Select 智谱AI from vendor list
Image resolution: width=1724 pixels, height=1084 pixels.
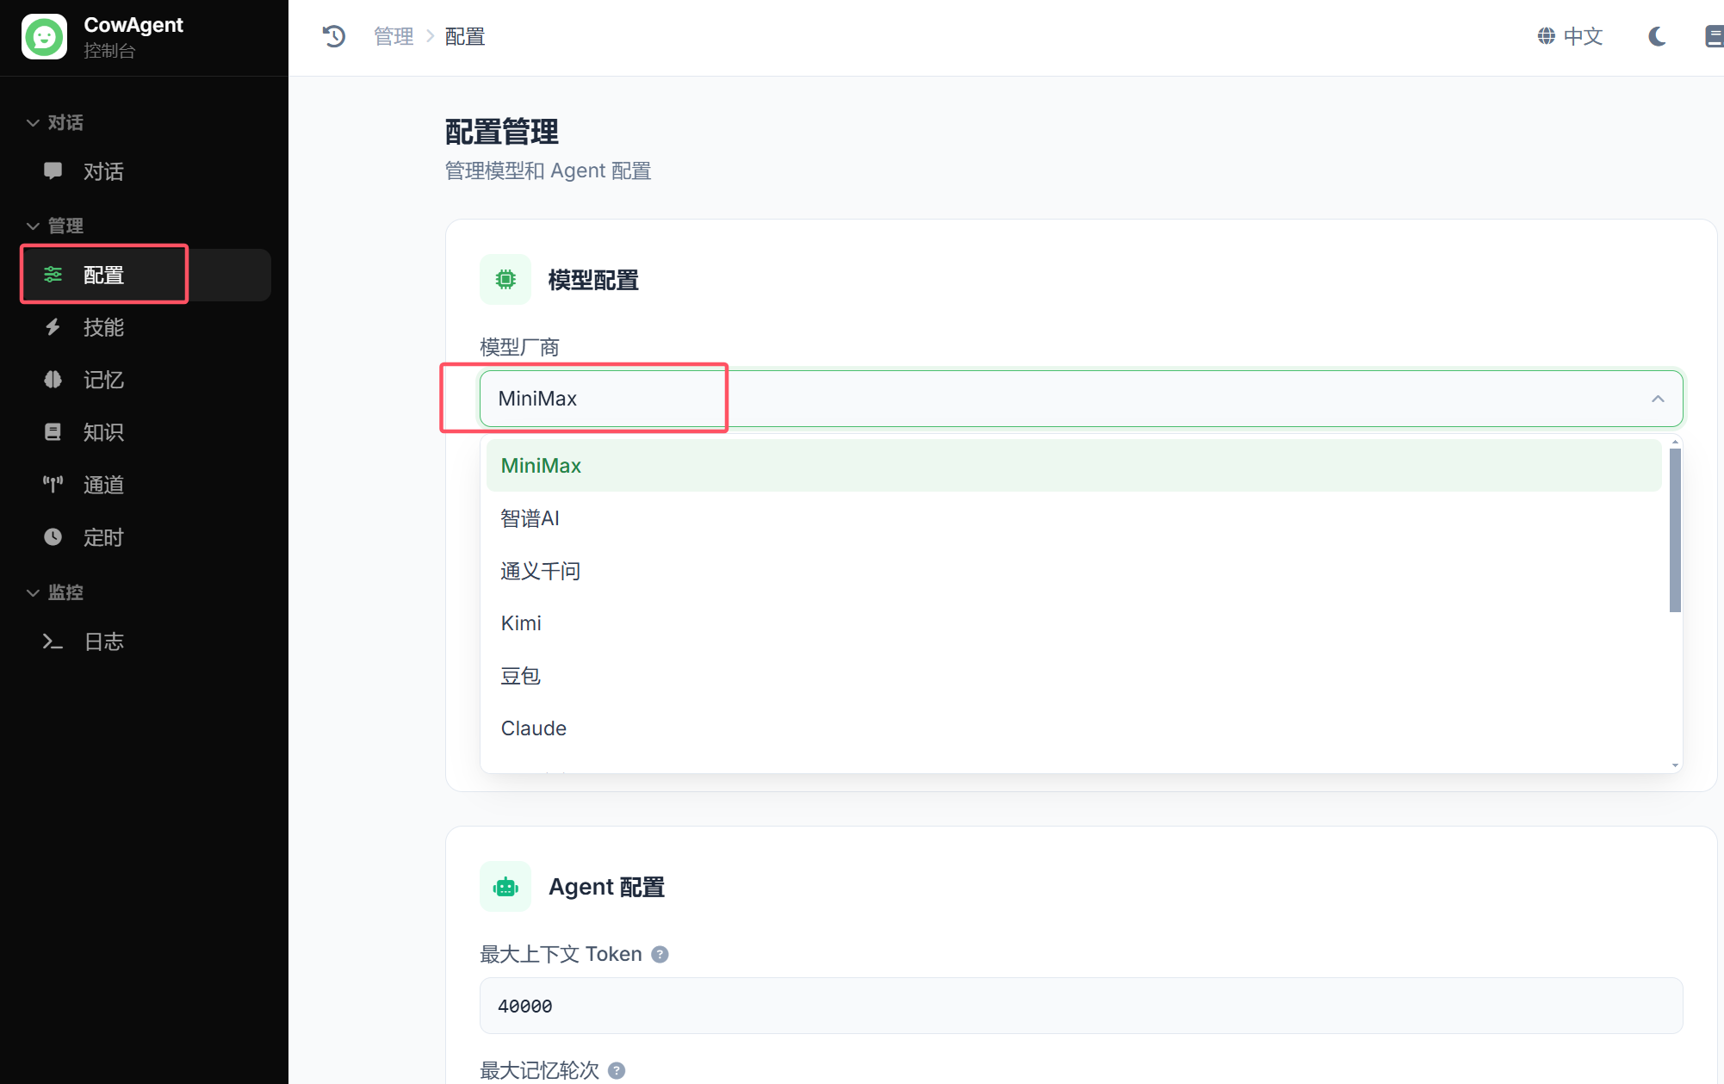530,518
